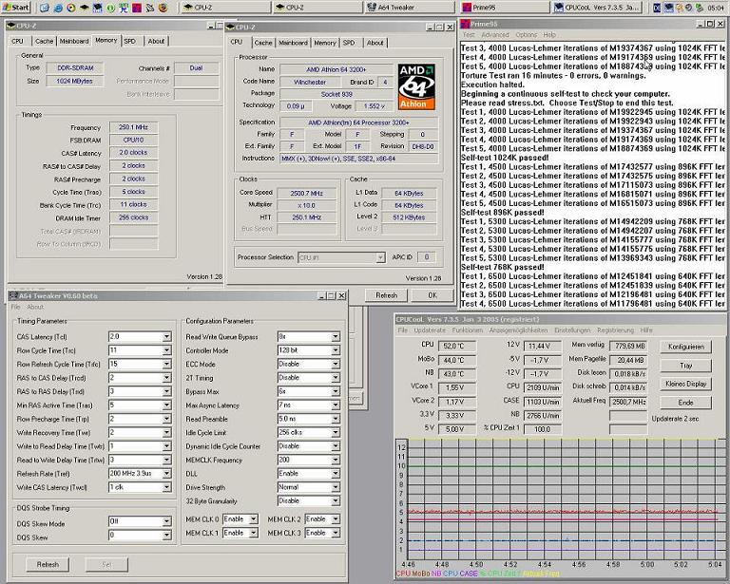Click Refresh button in CPU-Z window
This screenshot has width=730, height=584.
[x=386, y=295]
